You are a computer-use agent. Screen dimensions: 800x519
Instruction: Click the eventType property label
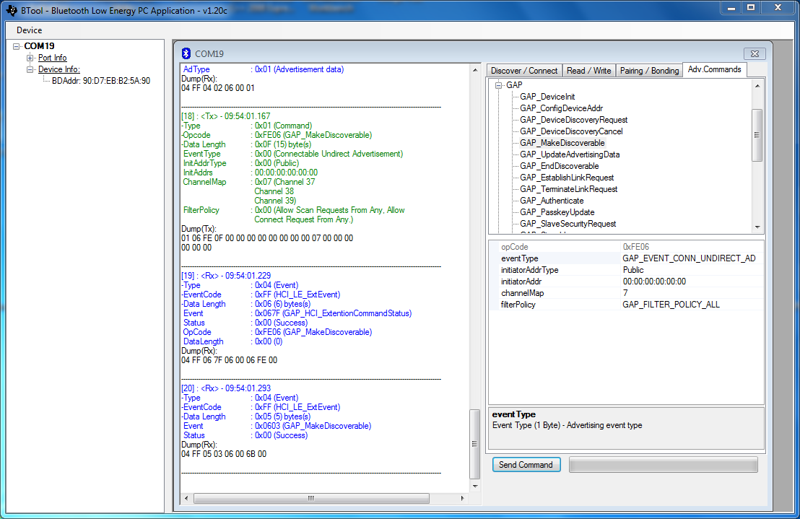519,258
